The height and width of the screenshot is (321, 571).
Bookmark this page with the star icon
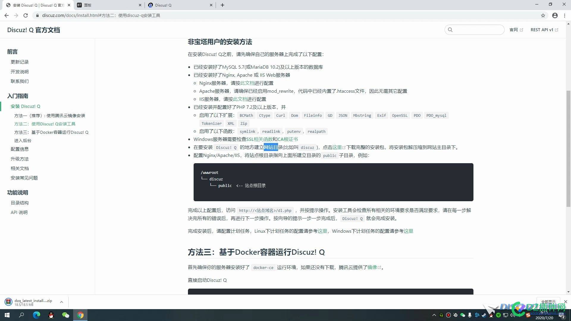tap(543, 15)
